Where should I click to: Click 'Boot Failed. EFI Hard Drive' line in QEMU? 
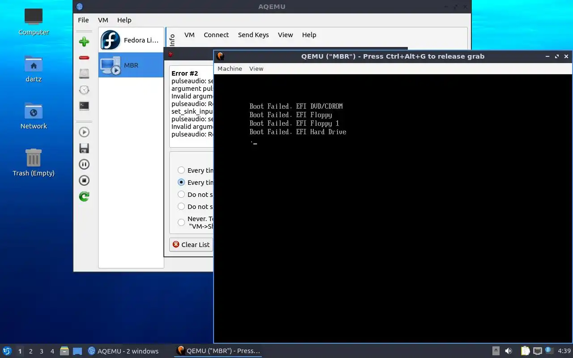298,132
